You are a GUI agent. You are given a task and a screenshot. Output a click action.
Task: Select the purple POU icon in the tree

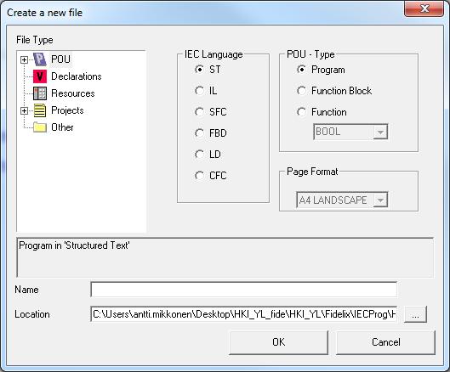click(x=40, y=59)
